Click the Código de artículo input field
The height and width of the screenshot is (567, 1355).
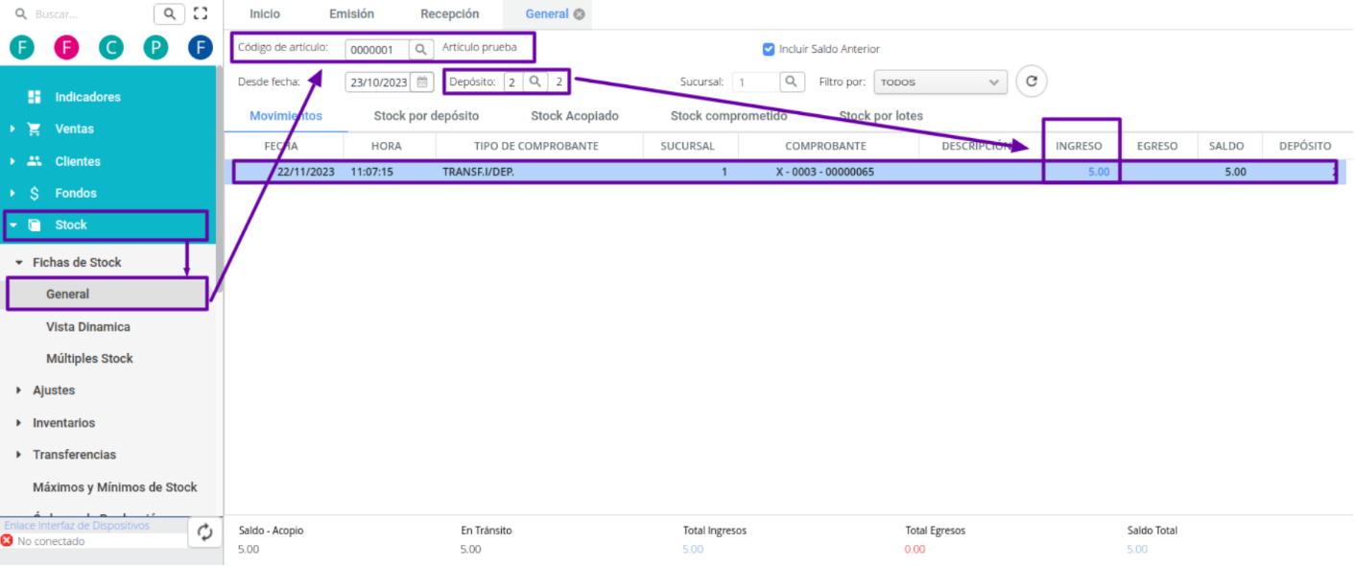point(377,50)
